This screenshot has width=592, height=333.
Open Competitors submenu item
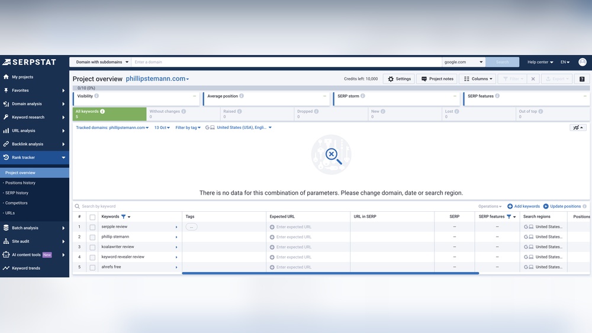16,203
